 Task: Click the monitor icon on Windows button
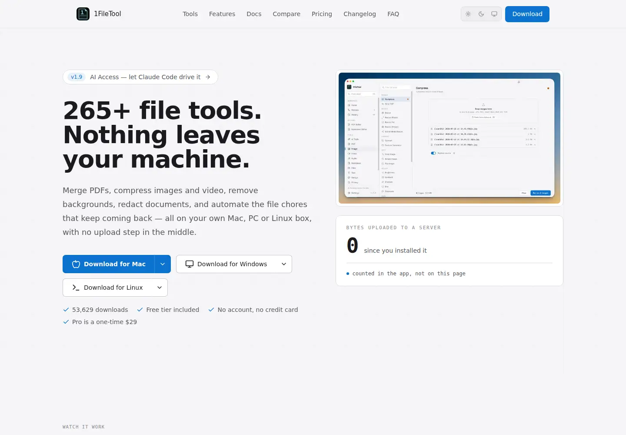[x=190, y=264]
